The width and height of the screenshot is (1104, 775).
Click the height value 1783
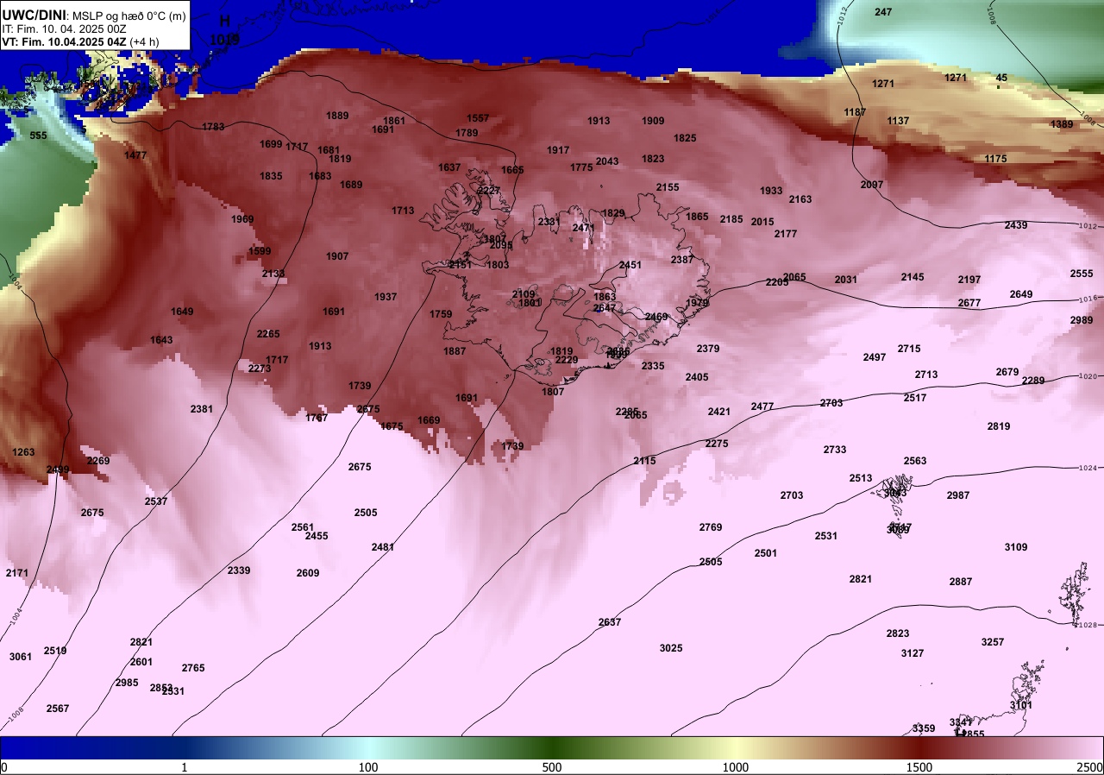(213, 127)
